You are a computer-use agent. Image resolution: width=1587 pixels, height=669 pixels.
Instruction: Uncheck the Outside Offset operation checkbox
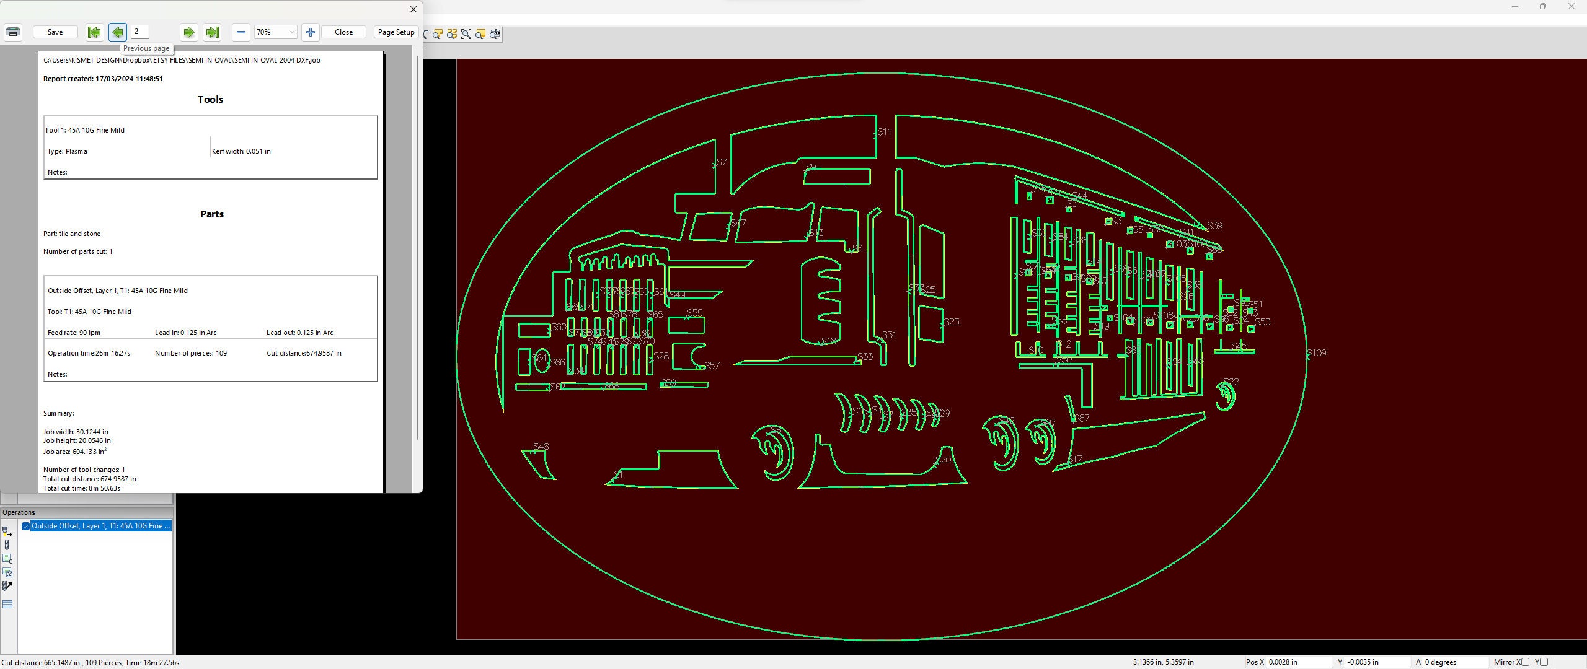pos(26,526)
